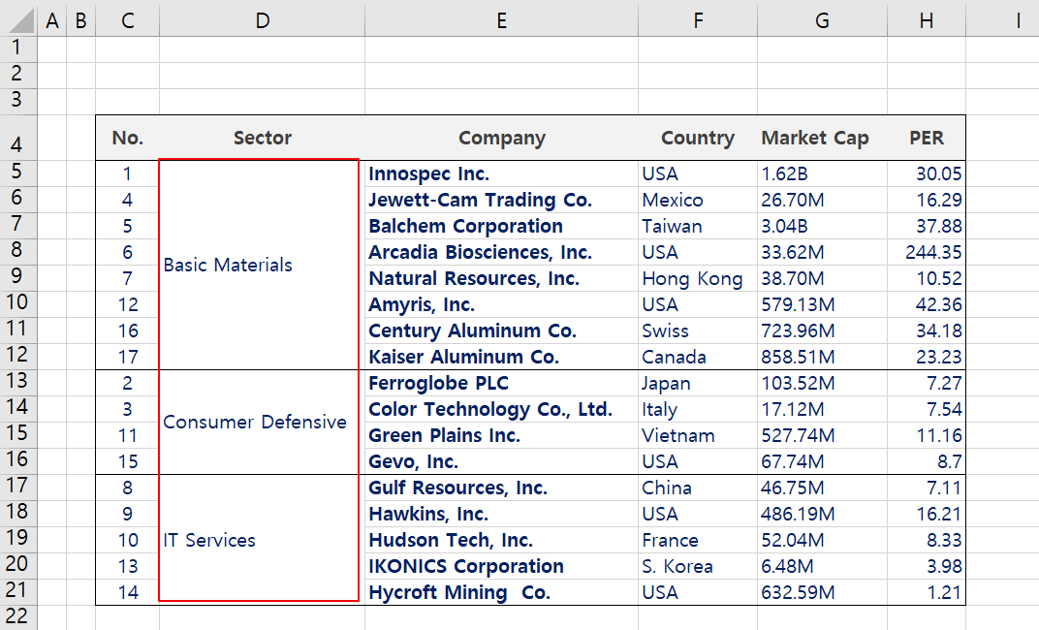Click the Balchem Corporation cell
Screen dimensions: 1039x630
(x=502, y=226)
